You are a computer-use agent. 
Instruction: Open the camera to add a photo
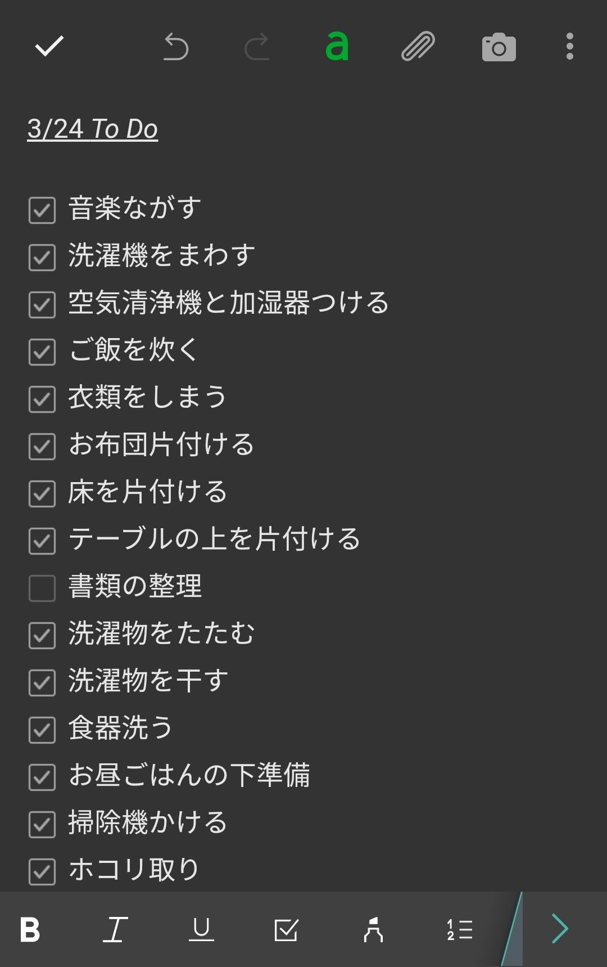point(499,47)
